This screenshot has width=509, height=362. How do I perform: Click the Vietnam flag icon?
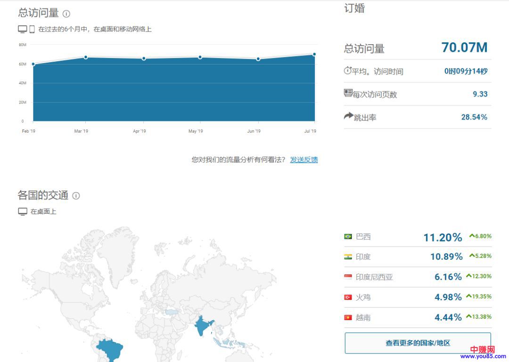(348, 318)
